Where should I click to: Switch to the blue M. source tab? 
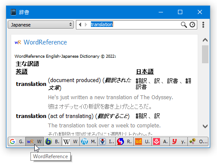point(89,141)
